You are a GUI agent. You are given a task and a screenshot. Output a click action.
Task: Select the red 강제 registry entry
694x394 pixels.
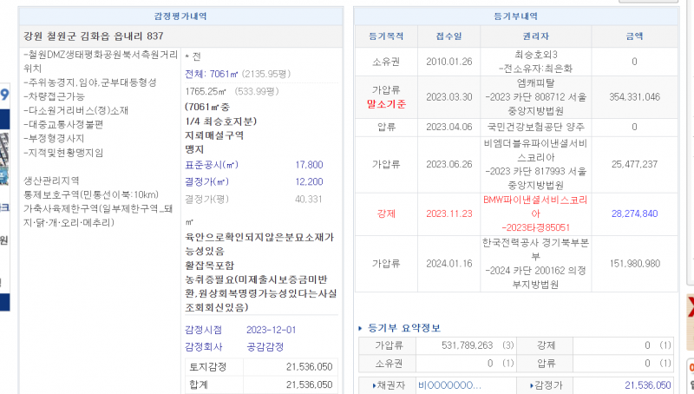(x=387, y=213)
